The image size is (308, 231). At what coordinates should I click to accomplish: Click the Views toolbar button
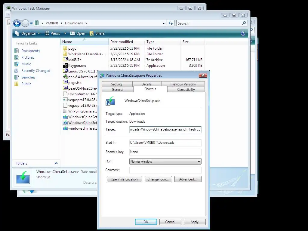(x=52, y=33)
